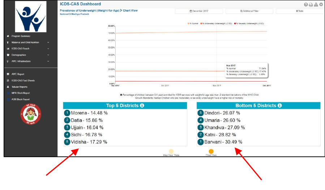Viewport: 325px width, 190px height.
Task: Click the Madhya Pradesh breadcrumb link
Action: click(x=80, y=14)
